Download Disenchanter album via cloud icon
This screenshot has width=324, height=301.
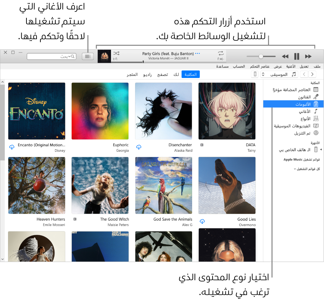pyautogui.click(x=139, y=147)
